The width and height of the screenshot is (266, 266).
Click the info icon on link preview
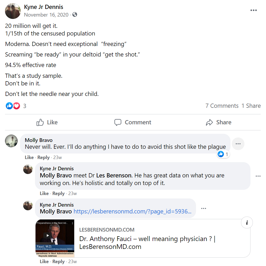(247, 223)
